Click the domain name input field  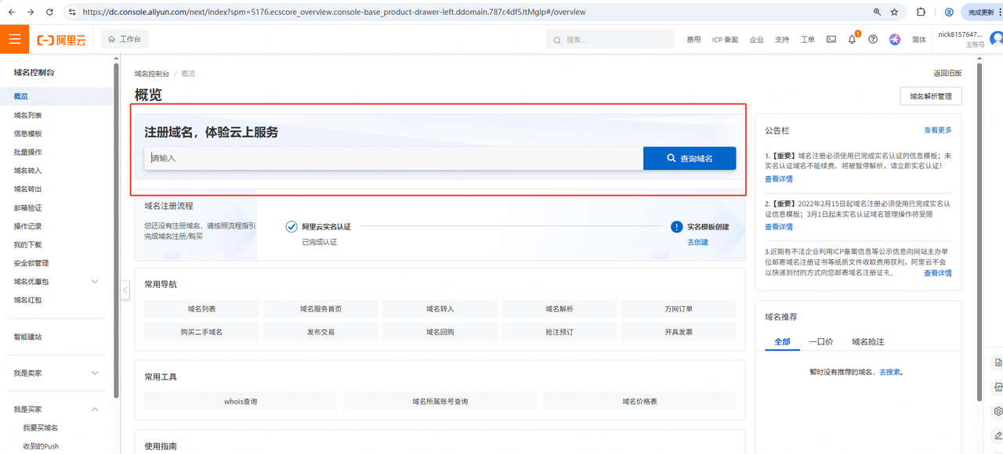click(392, 158)
